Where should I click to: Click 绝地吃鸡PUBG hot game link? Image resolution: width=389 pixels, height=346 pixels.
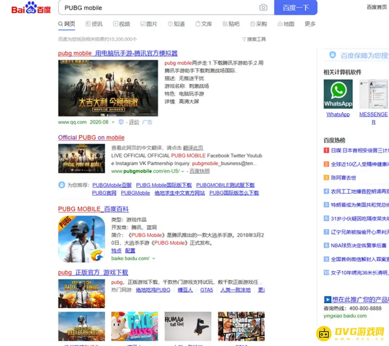pyautogui.click(x=153, y=290)
